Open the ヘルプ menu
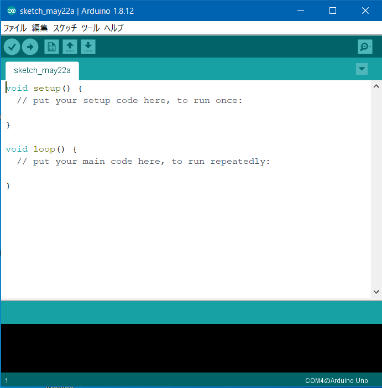The image size is (382, 388). (114, 28)
